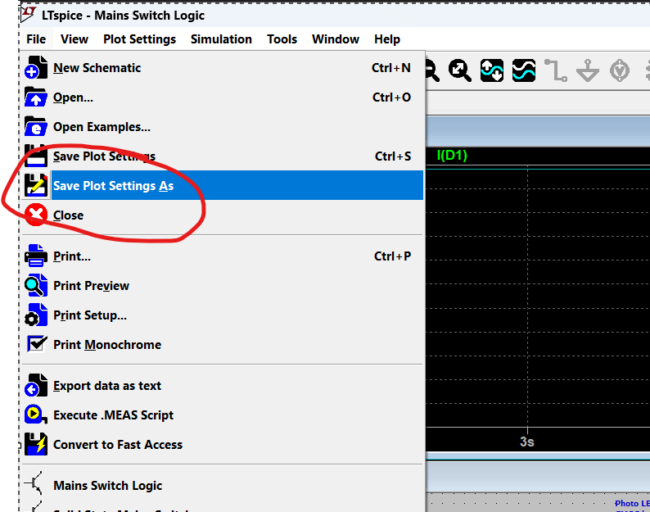The height and width of the screenshot is (512, 650).
Task: Open the Window menu
Action: (336, 39)
